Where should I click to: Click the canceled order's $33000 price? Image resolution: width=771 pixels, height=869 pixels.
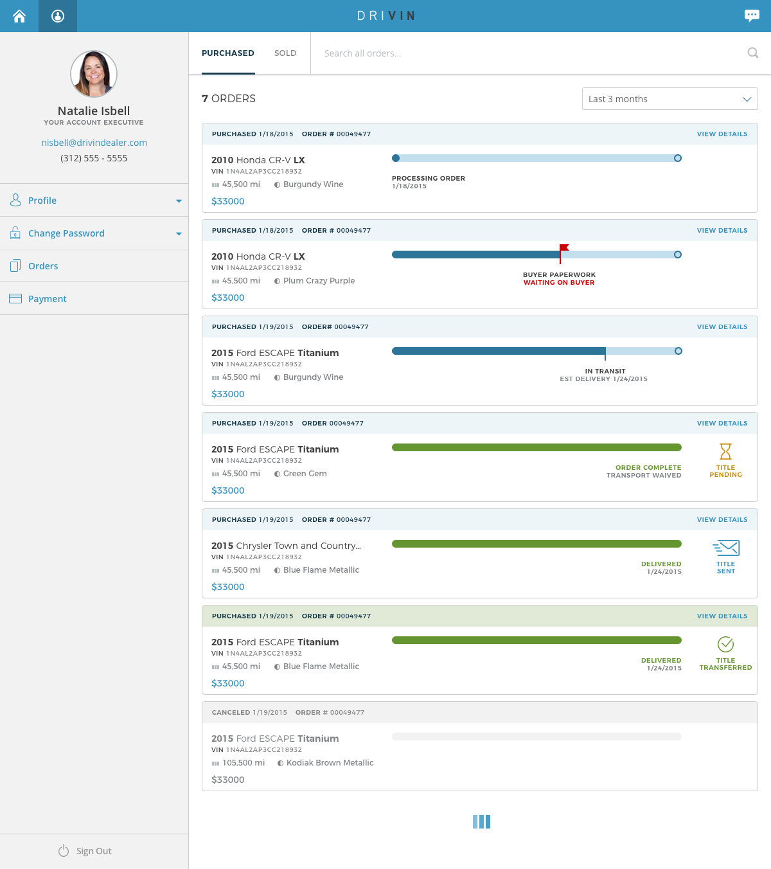[228, 780]
